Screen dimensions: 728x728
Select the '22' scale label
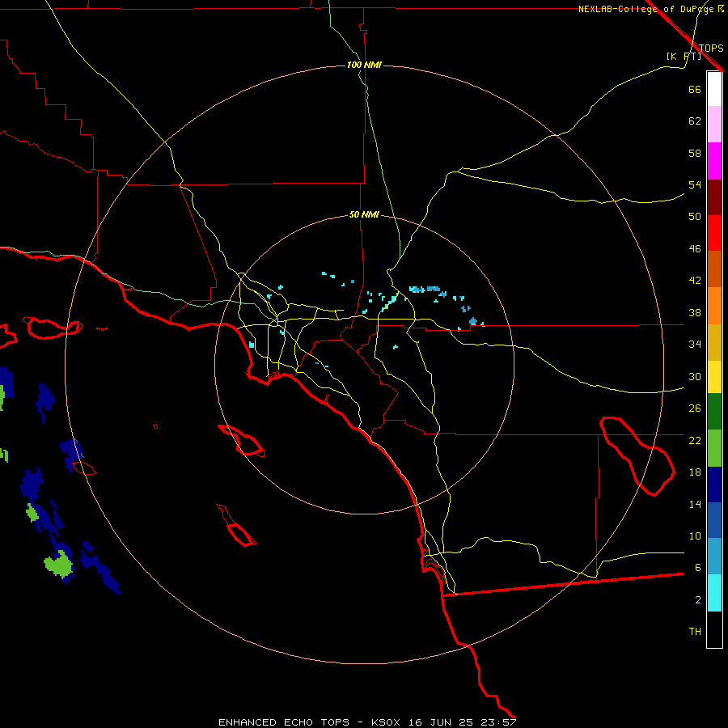(695, 440)
